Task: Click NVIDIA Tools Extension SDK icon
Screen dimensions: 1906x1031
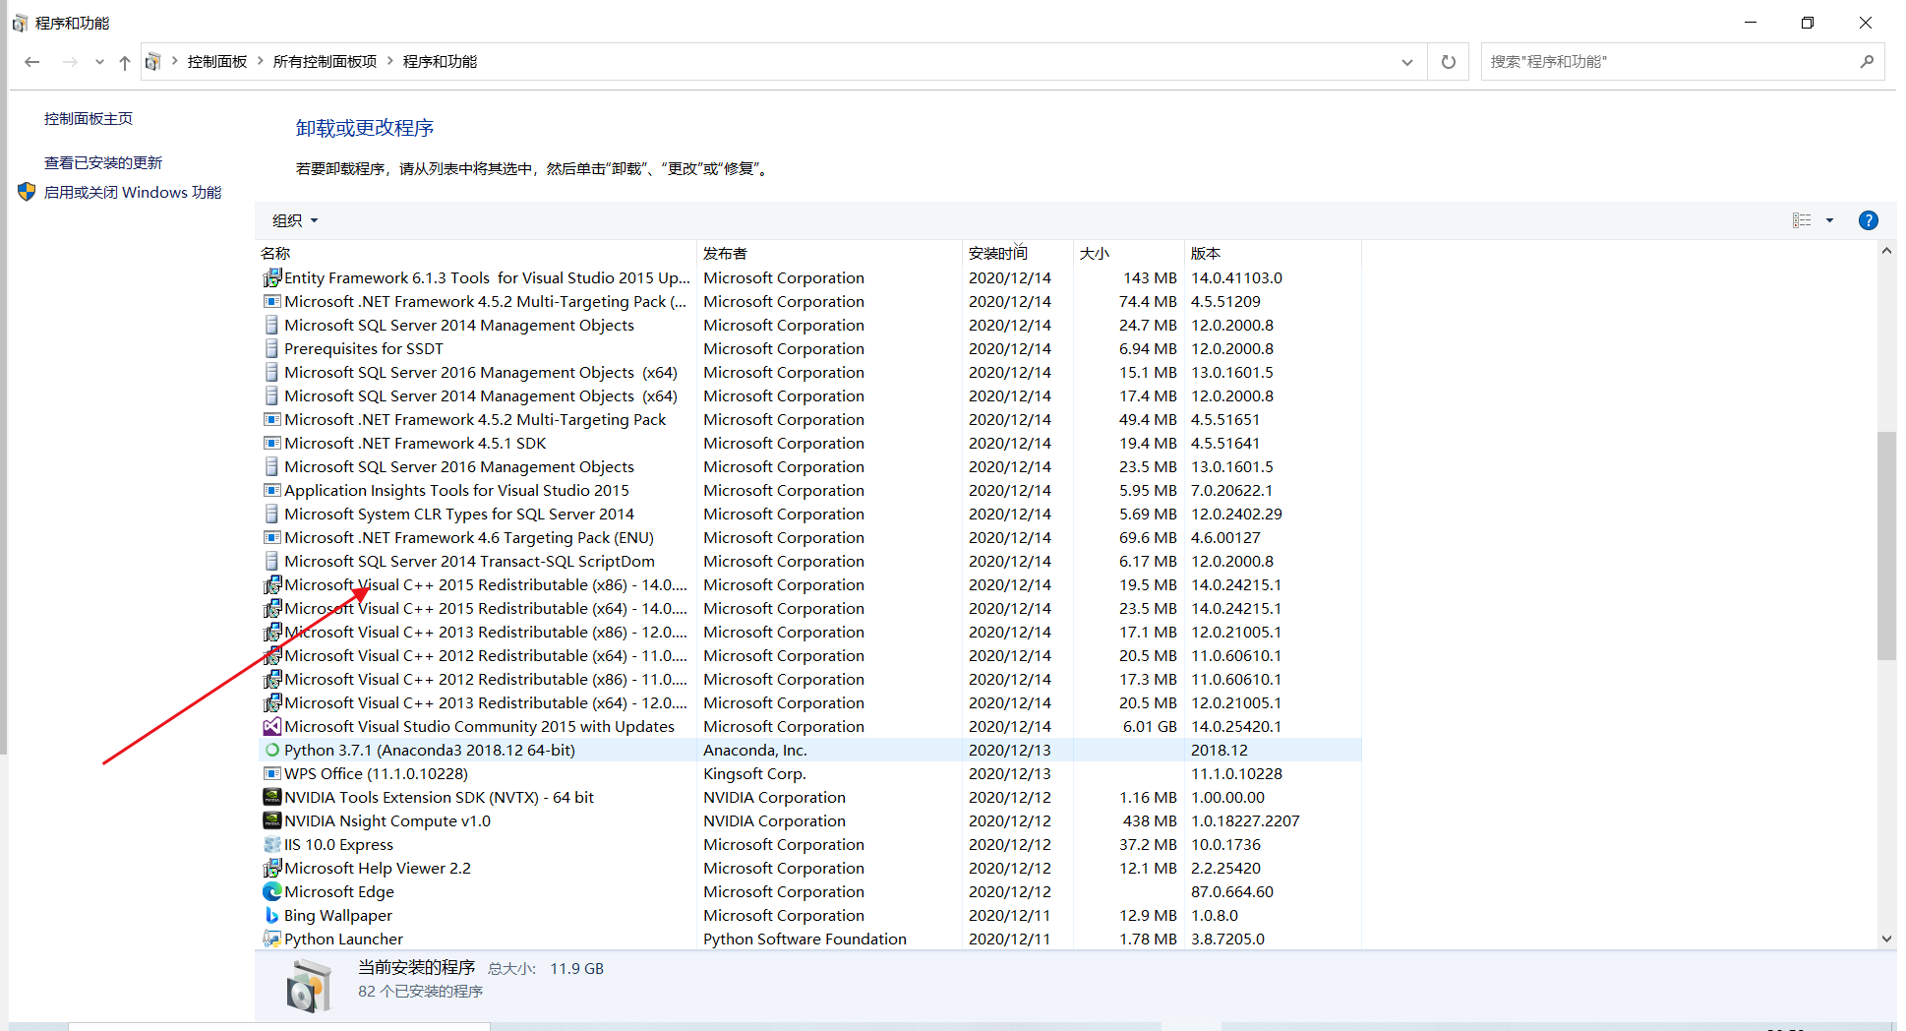Action: click(x=272, y=798)
